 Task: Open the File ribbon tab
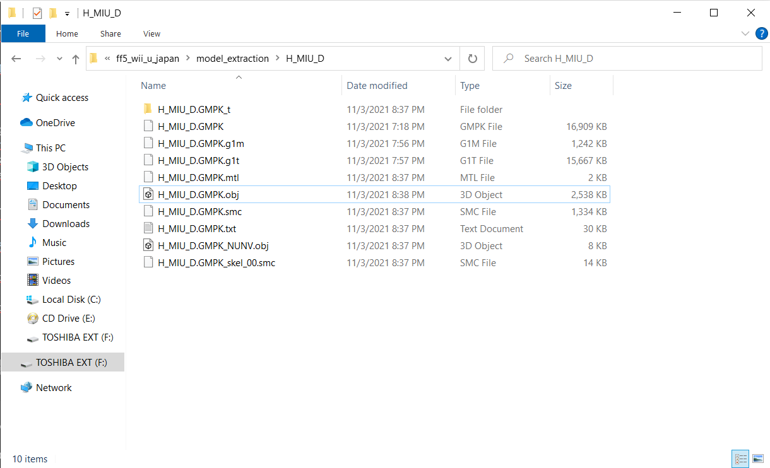click(23, 33)
